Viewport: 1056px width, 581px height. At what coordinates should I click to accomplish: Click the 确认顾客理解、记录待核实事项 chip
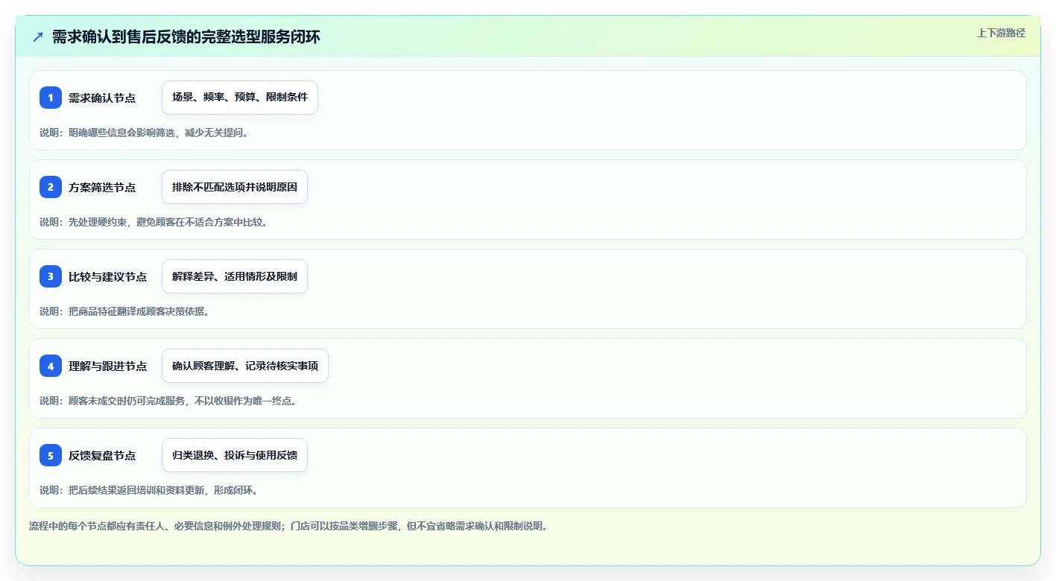pyautogui.click(x=245, y=366)
